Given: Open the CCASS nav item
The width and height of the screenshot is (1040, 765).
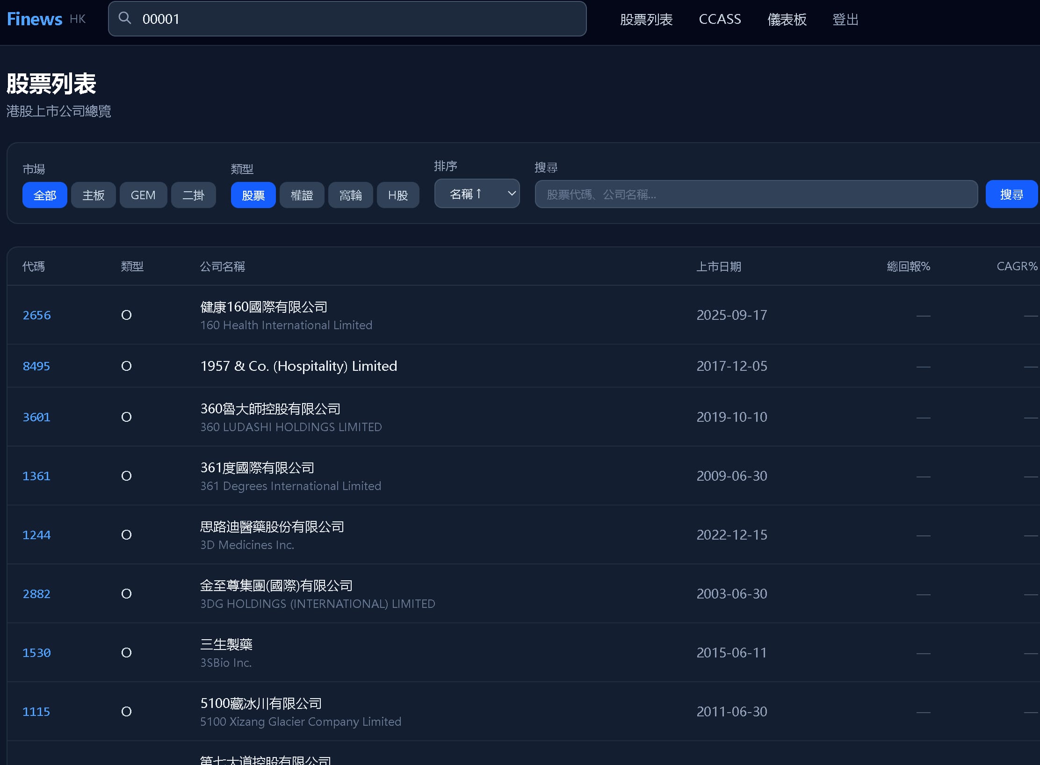Looking at the screenshot, I should 720,19.
